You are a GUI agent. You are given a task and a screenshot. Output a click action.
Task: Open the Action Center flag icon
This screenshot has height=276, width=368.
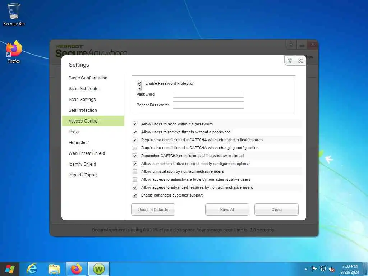coord(314,269)
